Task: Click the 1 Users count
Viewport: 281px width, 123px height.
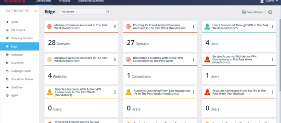Action: [x=212, y=76]
